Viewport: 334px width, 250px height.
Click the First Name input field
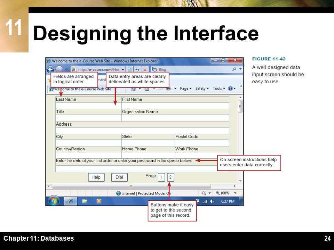[x=175, y=106]
